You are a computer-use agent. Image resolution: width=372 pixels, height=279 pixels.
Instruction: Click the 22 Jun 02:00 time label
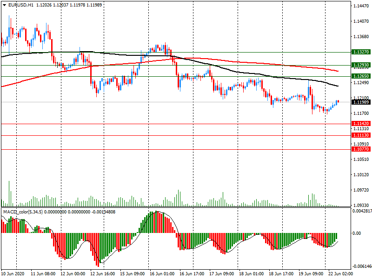tap(340, 274)
